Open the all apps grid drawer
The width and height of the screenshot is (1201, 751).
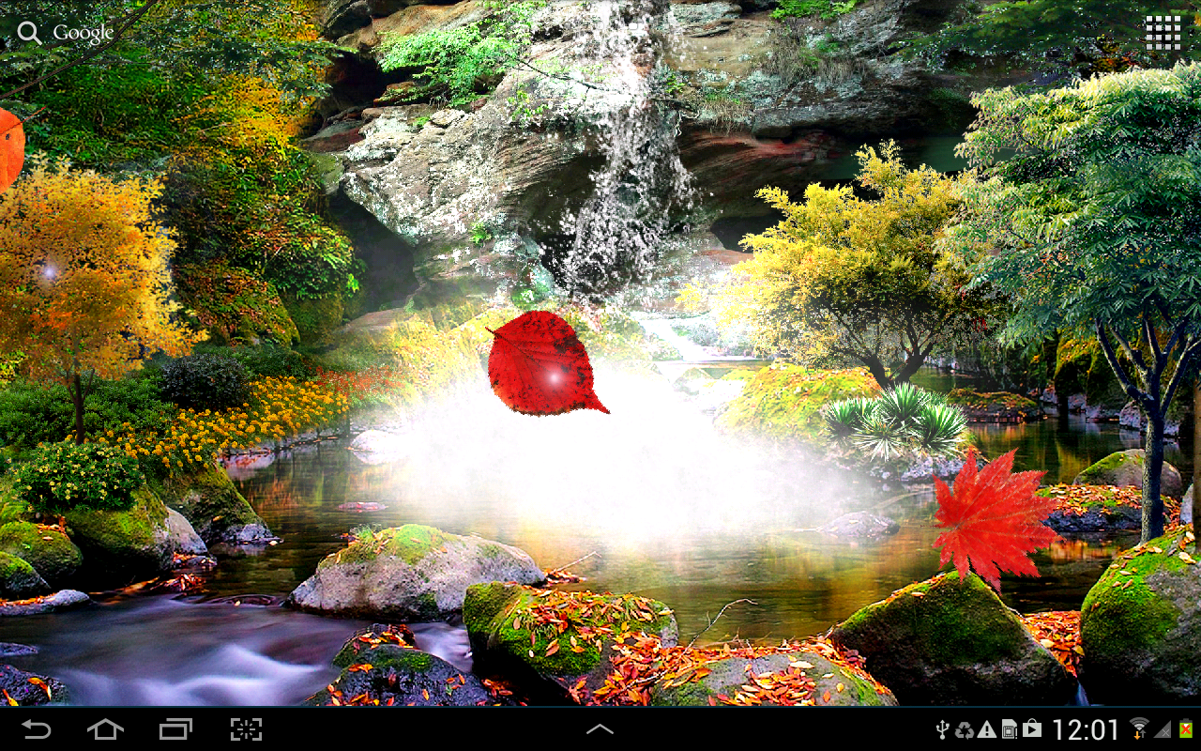tap(1162, 33)
